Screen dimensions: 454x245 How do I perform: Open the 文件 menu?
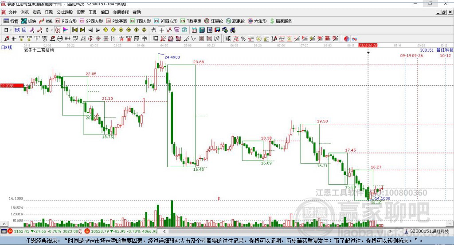(x=12, y=12)
